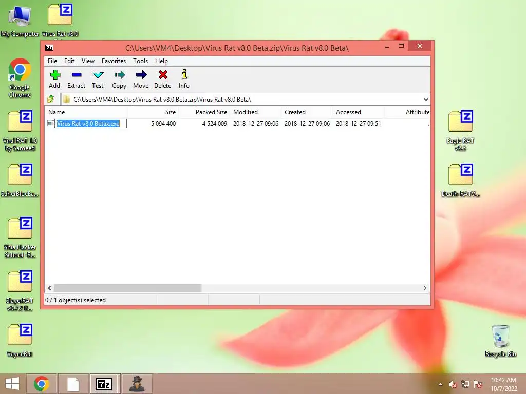
Task: Sort by Modified column header
Action: [256, 112]
